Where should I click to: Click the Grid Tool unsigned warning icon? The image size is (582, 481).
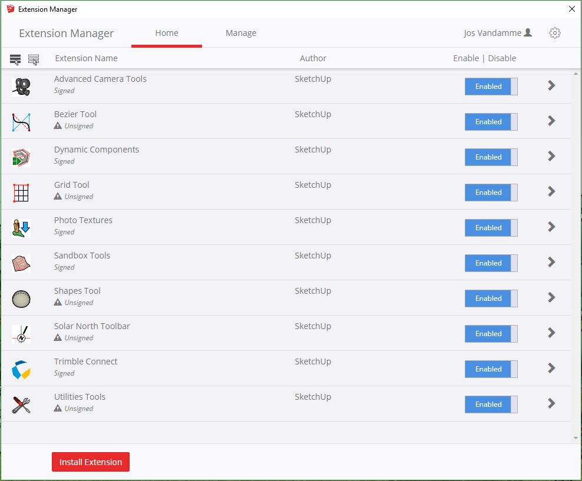click(x=58, y=196)
